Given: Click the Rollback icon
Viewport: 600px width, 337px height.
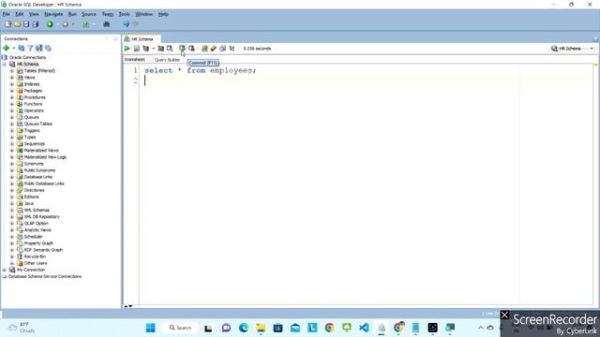Looking at the screenshot, I should pyautogui.click(x=191, y=49).
